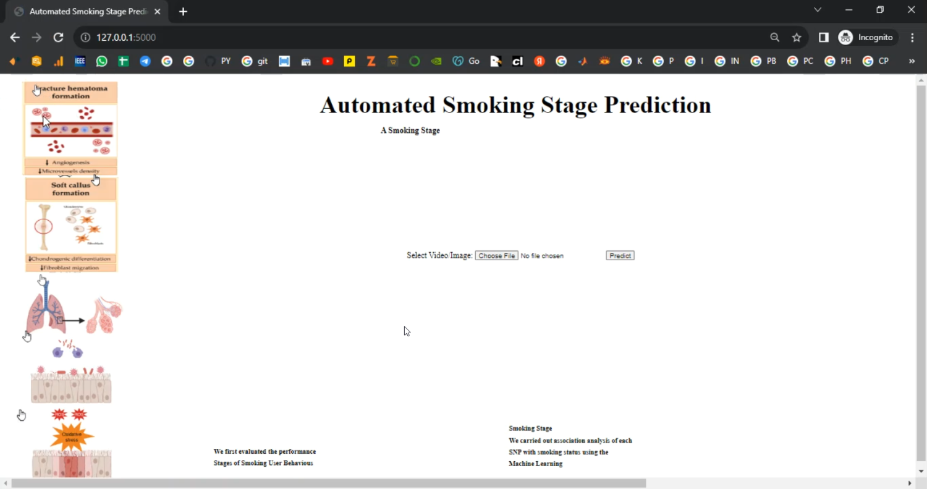Open the MATLAB bookmark
The height and width of the screenshot is (489, 927).
(x=583, y=61)
